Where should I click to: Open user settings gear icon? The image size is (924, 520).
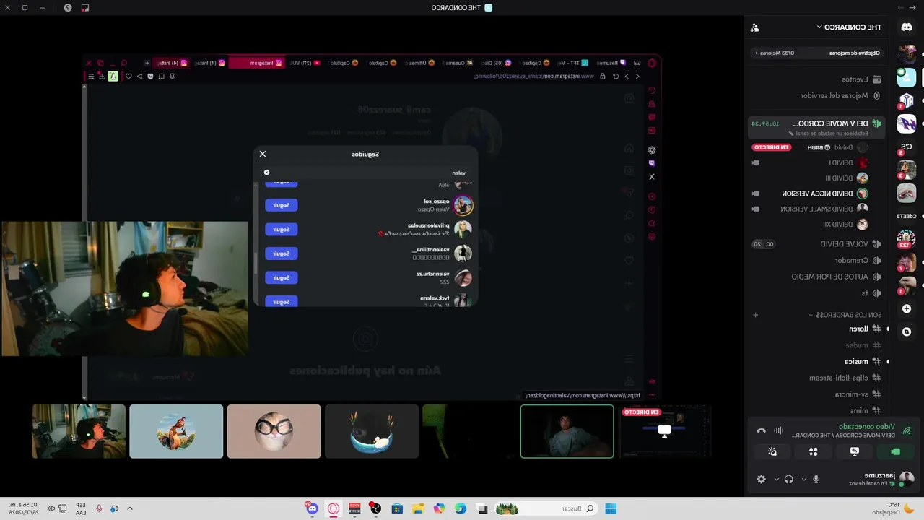click(761, 479)
